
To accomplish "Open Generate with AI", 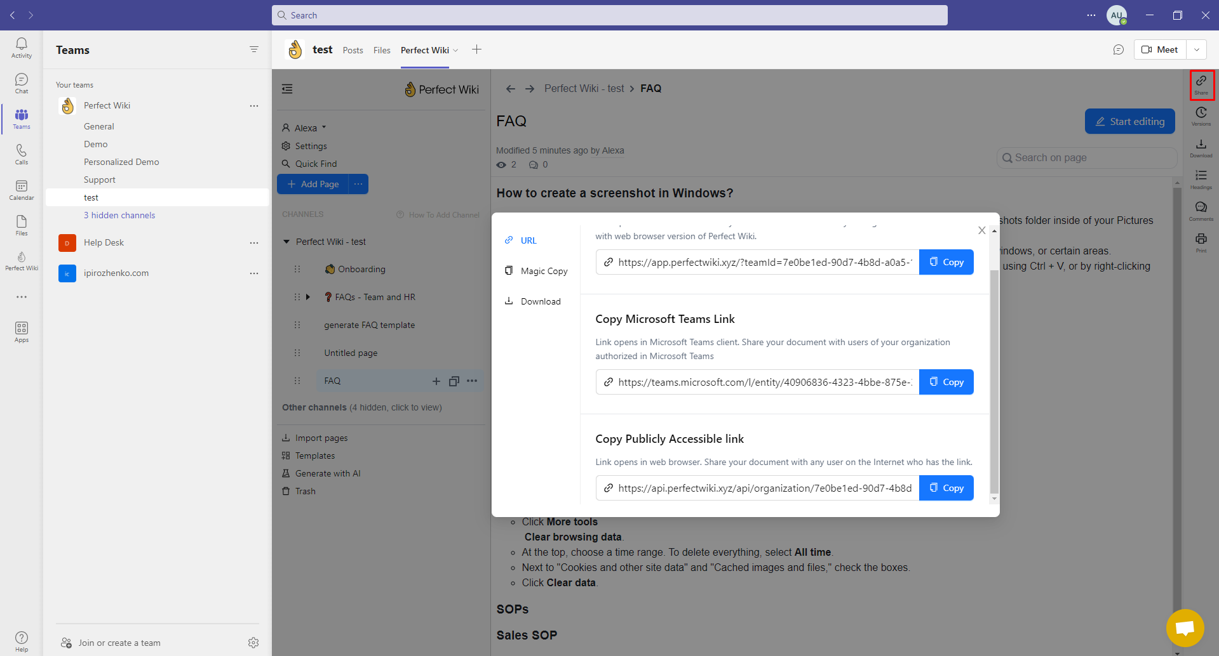I will pyautogui.click(x=327, y=473).
